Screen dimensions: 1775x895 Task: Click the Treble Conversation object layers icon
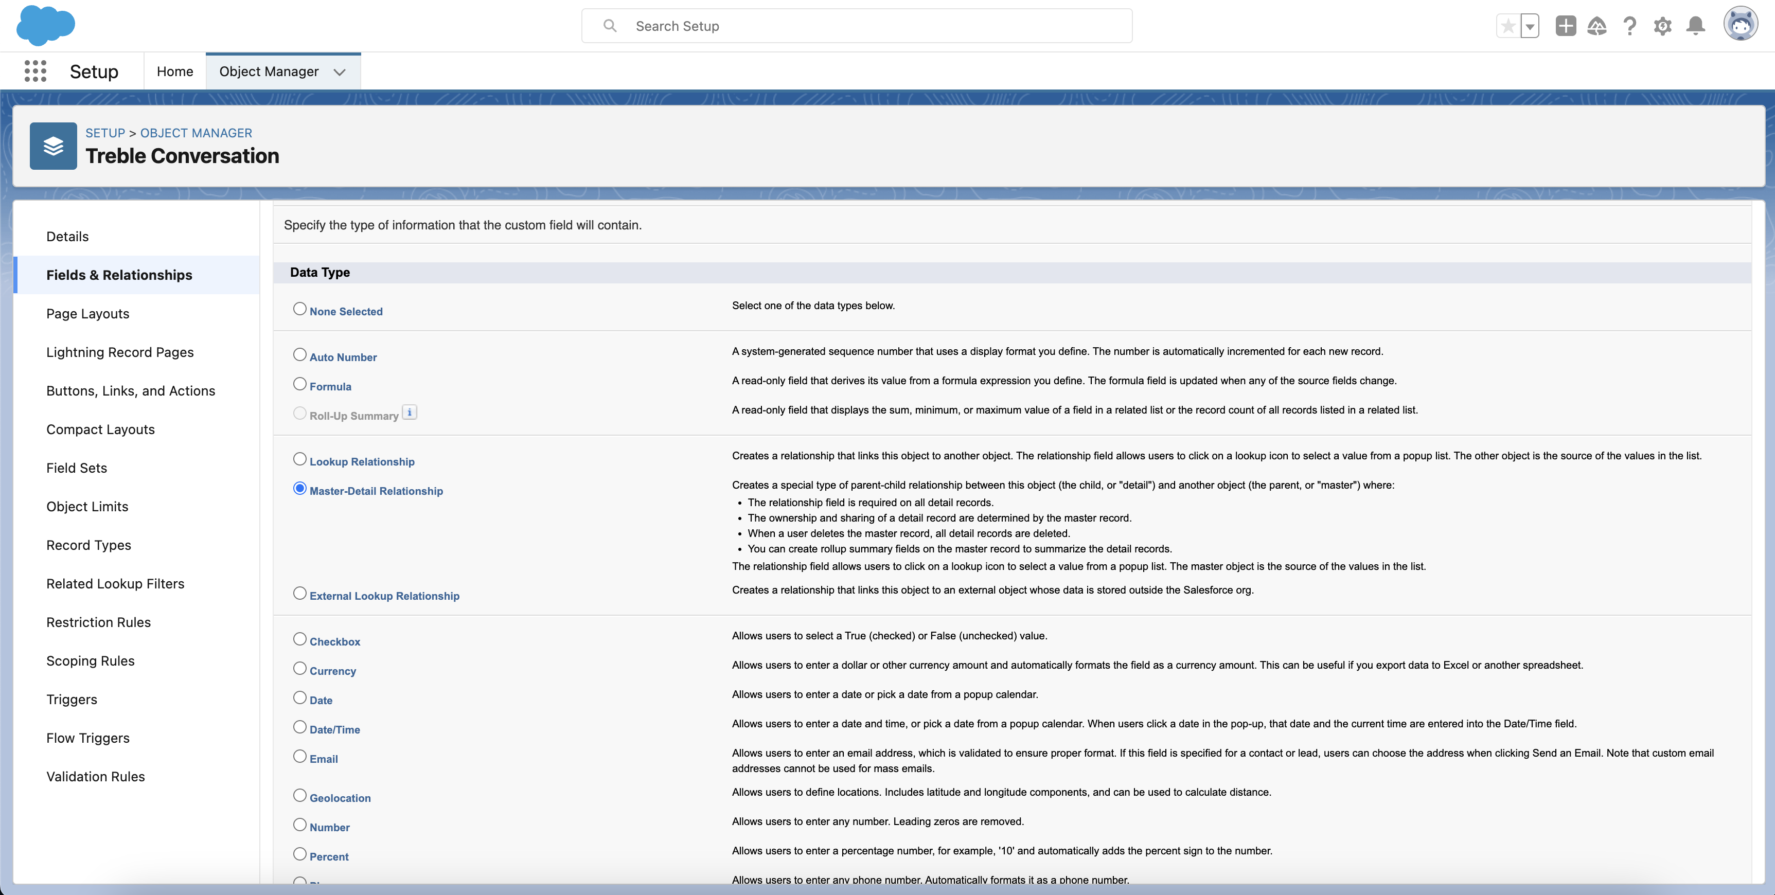click(53, 146)
